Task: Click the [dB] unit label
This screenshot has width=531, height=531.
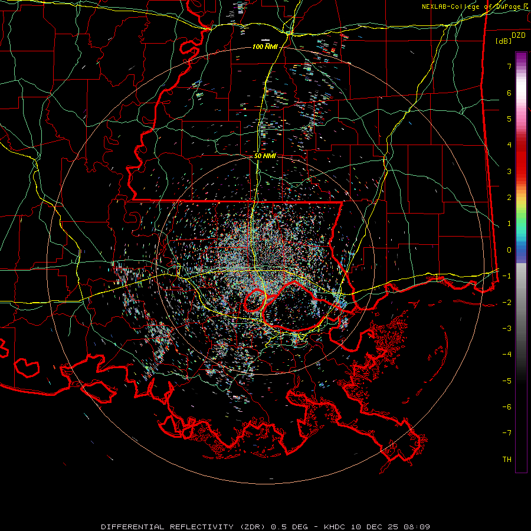Action: click(504, 41)
